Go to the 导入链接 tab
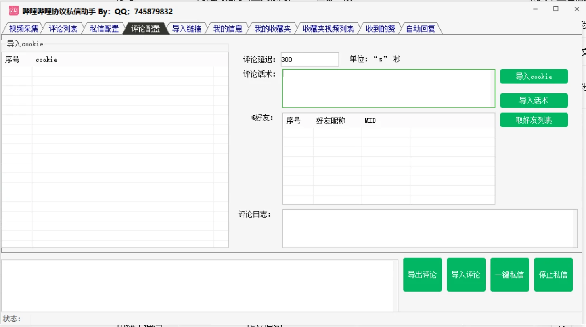This screenshot has width=586, height=327. [187, 29]
